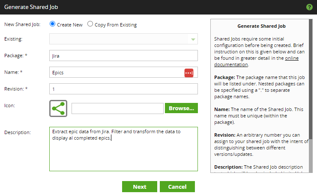Click the empty icon file path field
This screenshot has width=317, height=196.
117,108
